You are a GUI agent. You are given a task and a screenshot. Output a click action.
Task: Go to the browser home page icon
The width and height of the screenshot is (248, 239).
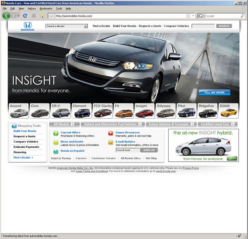(x=42, y=16)
